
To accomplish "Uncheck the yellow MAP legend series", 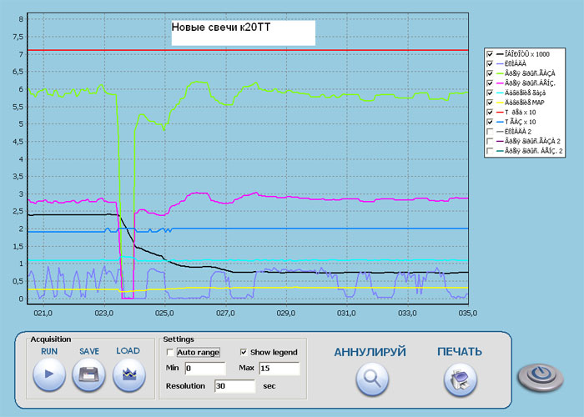I will [491, 103].
